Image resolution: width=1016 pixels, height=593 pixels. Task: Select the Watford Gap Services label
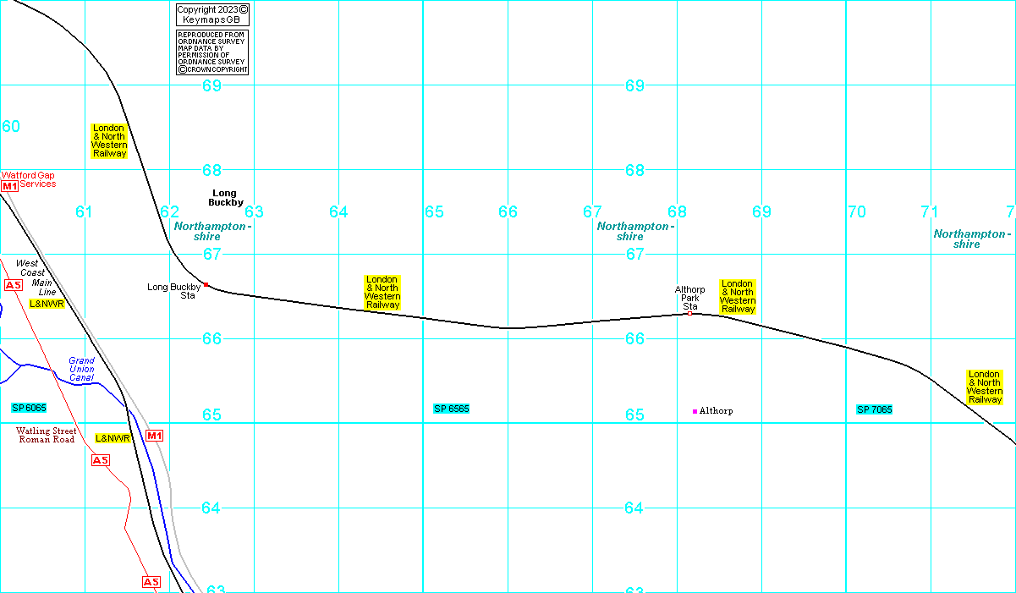point(32,179)
